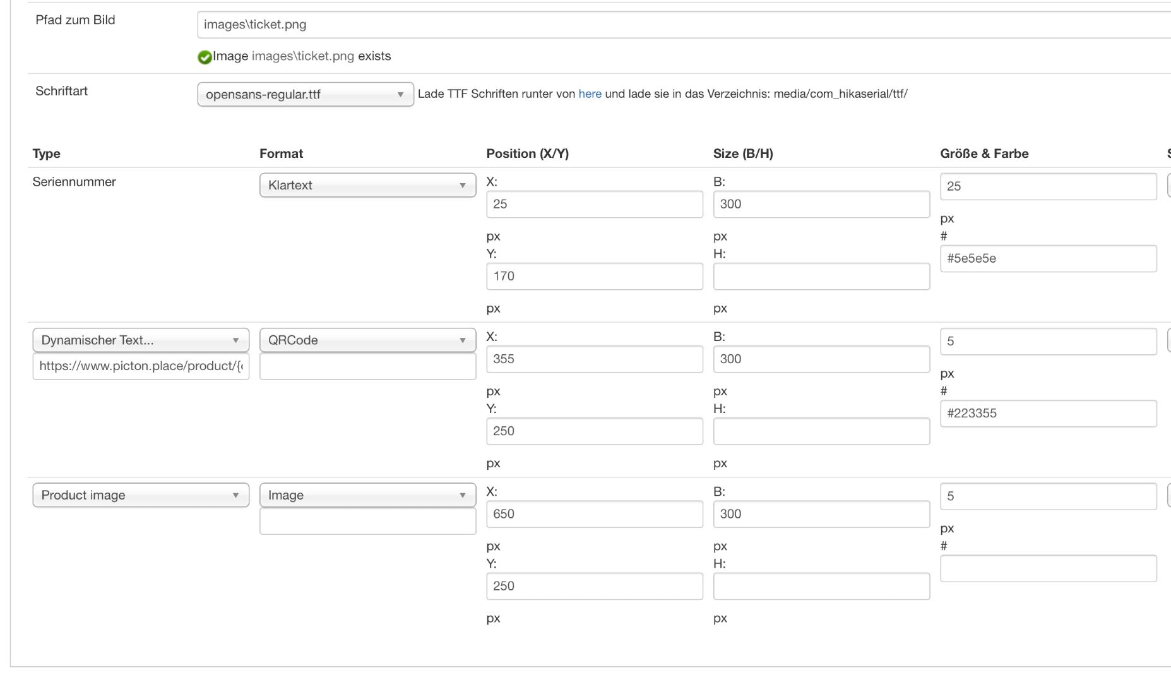This screenshot has height=682, width=1171.
Task: Open the Dynamischer Text type dropdown
Action: coord(141,340)
